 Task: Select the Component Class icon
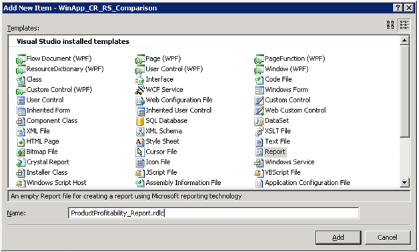point(21,121)
